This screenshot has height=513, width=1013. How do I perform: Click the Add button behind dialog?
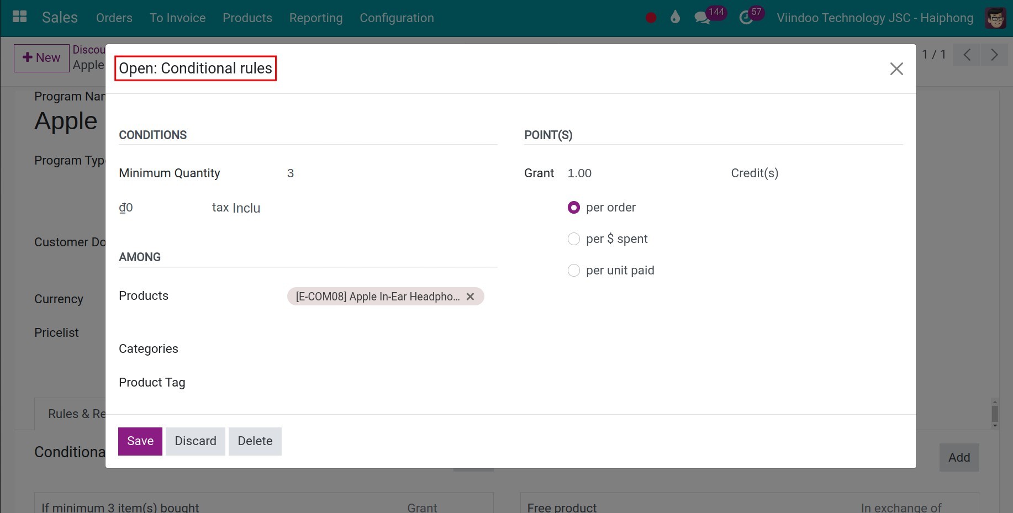(959, 457)
